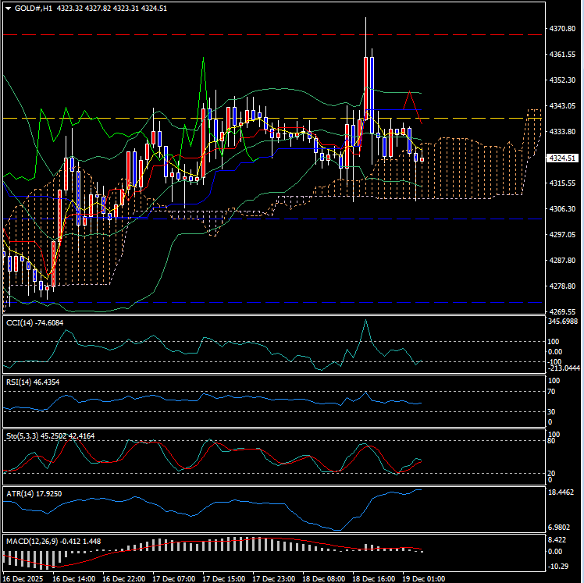Click the 4306.30 price scale label
Screen dimensions: 584x583
(562, 209)
